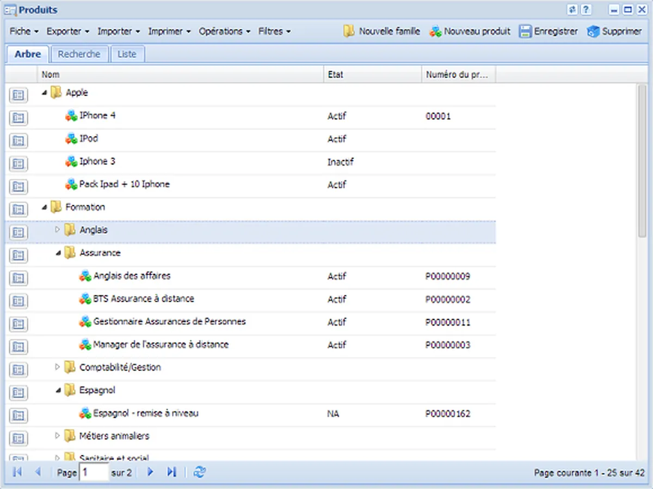
Task: Expand the Anglais folder
Action: [x=58, y=230]
